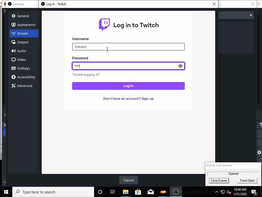Image resolution: width=262 pixels, height=197 pixels.
Task: Expand the dropdown arrow in OBS background window
Action: tap(251, 15)
